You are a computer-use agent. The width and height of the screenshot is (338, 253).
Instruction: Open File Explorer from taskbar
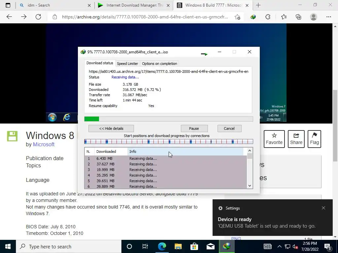coord(178,246)
